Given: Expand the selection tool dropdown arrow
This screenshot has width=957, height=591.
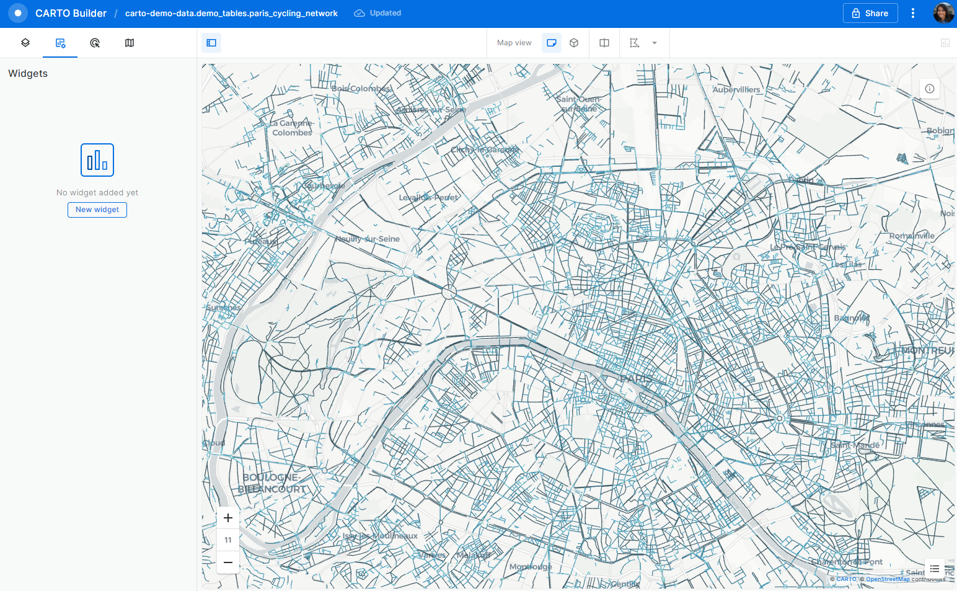Looking at the screenshot, I should point(655,43).
